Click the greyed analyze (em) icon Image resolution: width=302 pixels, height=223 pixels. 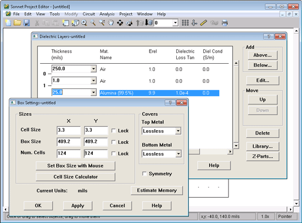[x=214, y=23]
